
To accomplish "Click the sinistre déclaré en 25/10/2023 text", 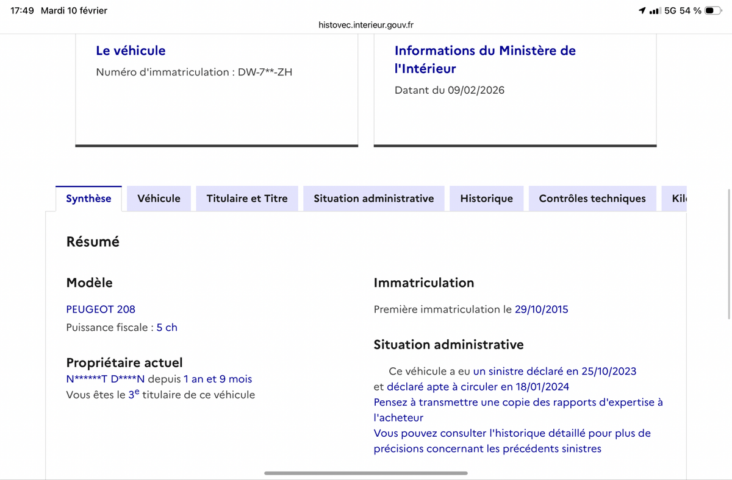I will pyautogui.click(x=554, y=371).
